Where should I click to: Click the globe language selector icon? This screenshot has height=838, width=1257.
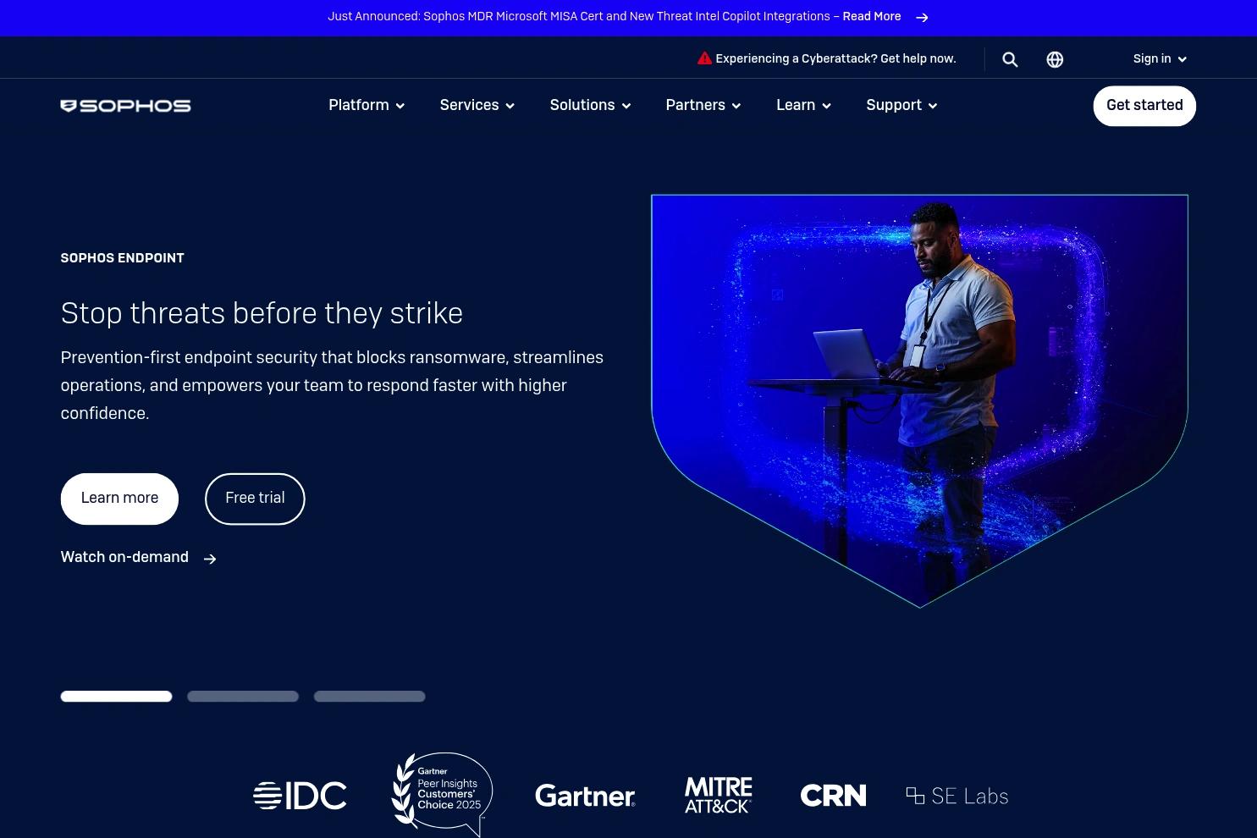(x=1055, y=59)
